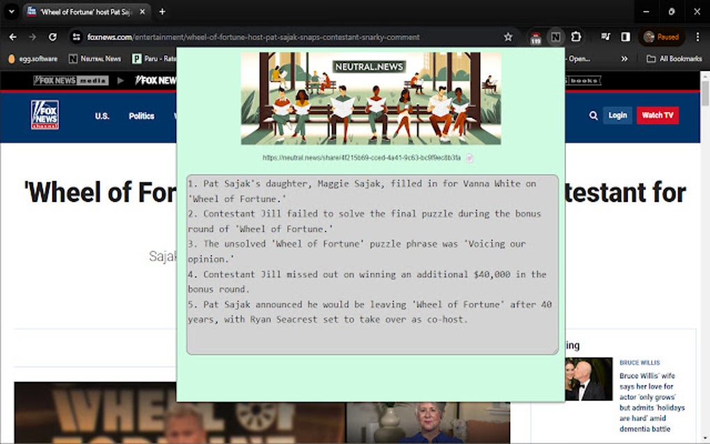This screenshot has height=444, width=710.
Task: View site information icon in the address bar
Action: click(x=76, y=38)
